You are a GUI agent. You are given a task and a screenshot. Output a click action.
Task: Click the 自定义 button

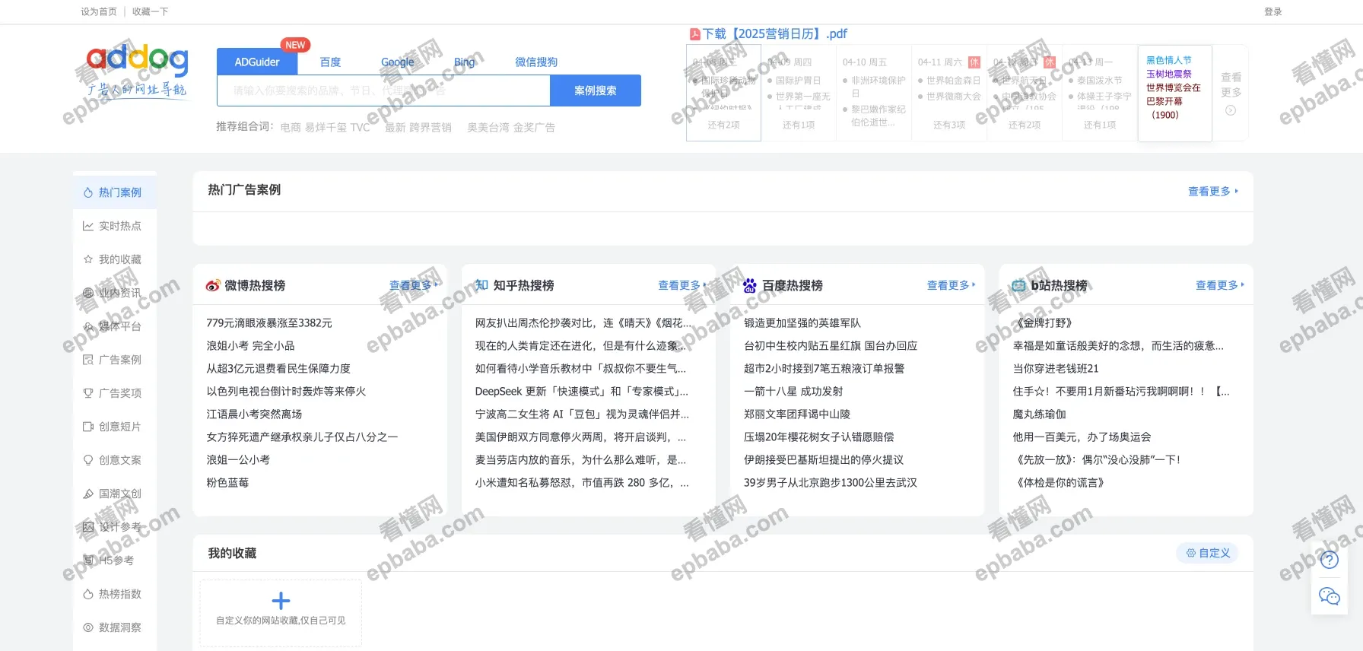(x=1208, y=553)
